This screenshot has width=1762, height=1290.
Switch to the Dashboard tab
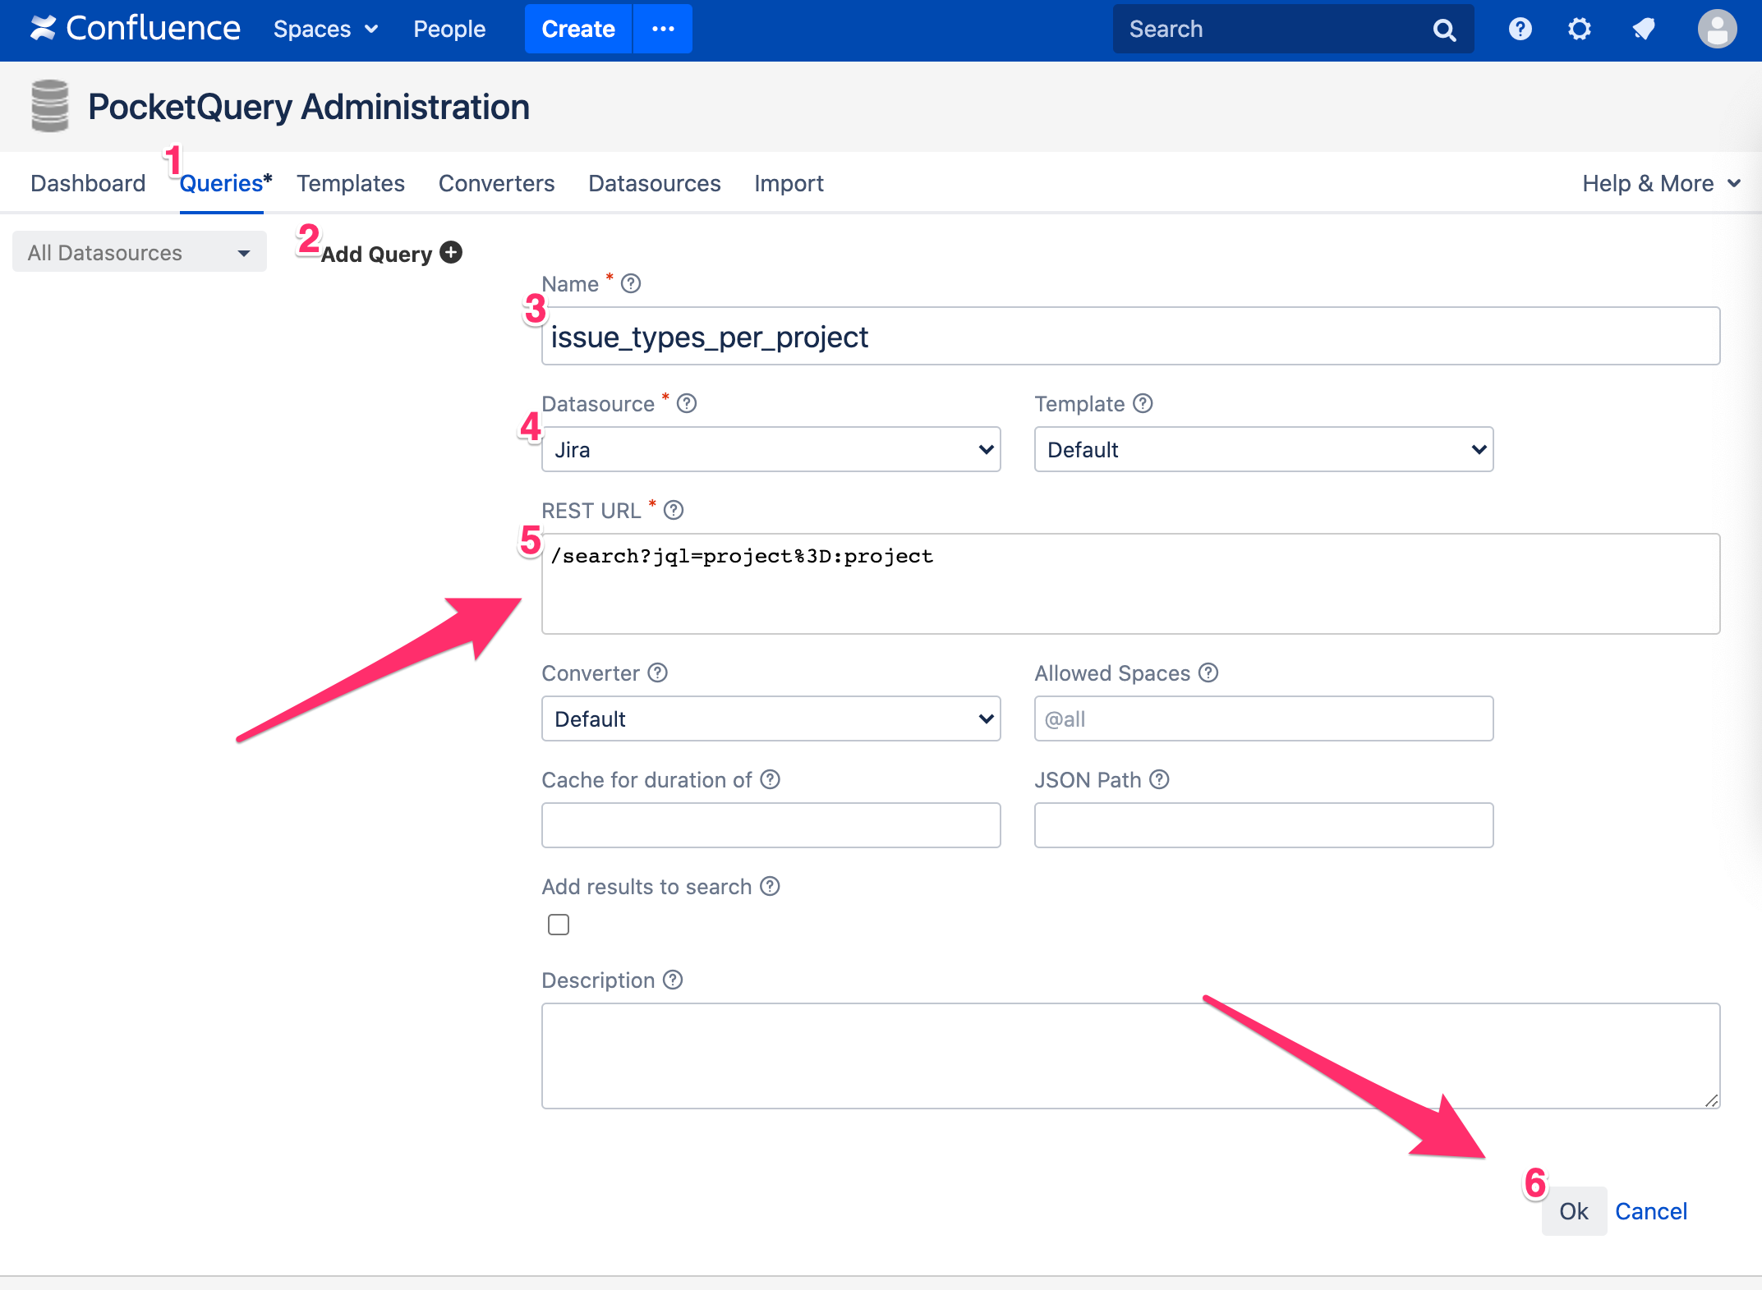pyautogui.click(x=88, y=183)
